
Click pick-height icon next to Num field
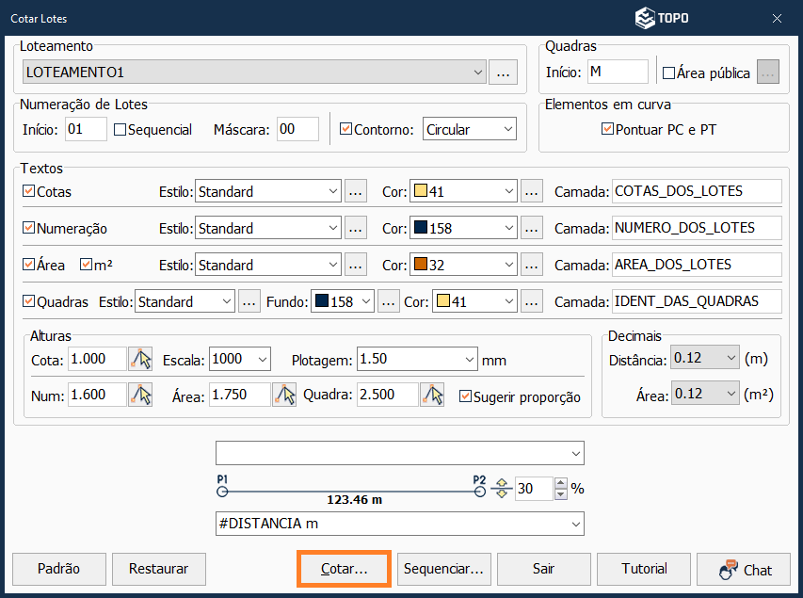(140, 396)
